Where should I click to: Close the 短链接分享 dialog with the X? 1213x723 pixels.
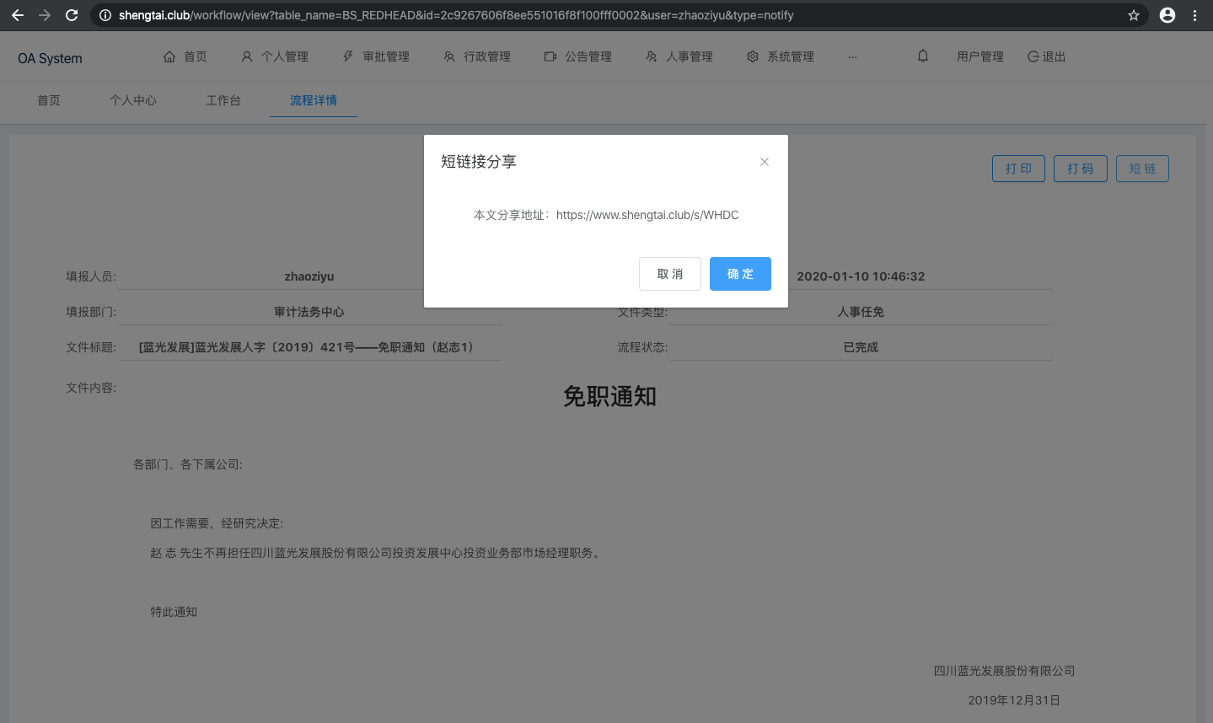pos(765,162)
